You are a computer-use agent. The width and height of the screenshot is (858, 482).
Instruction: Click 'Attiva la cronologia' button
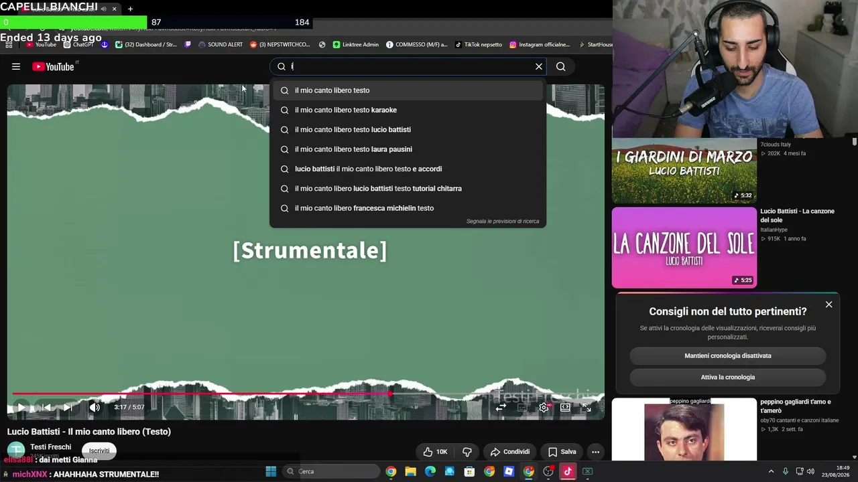[728, 377]
